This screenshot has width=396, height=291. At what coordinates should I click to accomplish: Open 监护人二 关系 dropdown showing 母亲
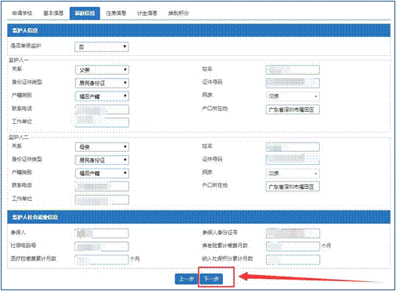tap(102, 147)
